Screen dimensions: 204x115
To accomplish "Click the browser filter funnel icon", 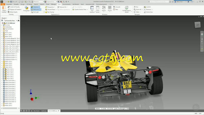I will click(2, 21).
